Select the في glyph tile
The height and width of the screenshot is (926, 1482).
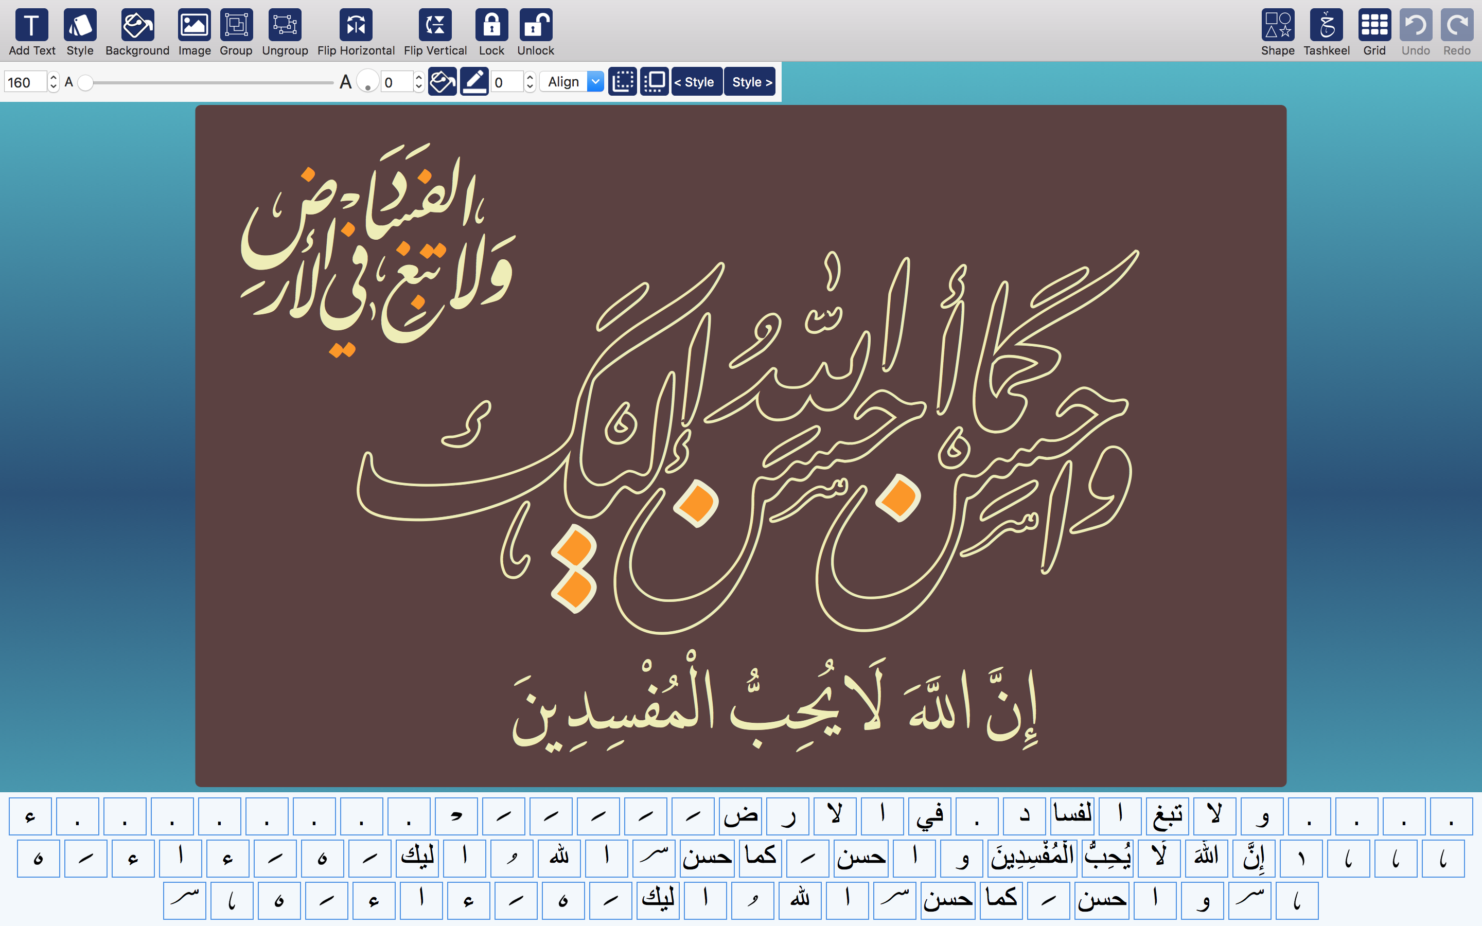(x=930, y=816)
